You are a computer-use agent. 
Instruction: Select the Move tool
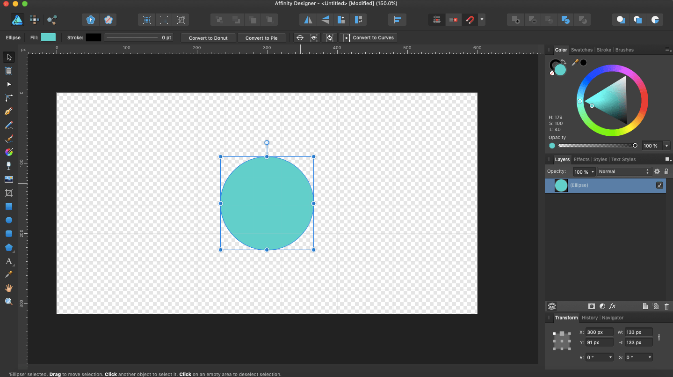tap(8, 57)
